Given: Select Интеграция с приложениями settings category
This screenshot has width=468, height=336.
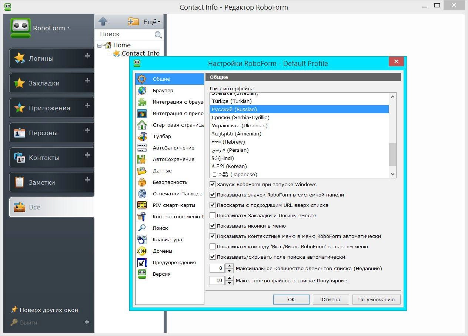Looking at the screenshot, I should click(170, 113).
